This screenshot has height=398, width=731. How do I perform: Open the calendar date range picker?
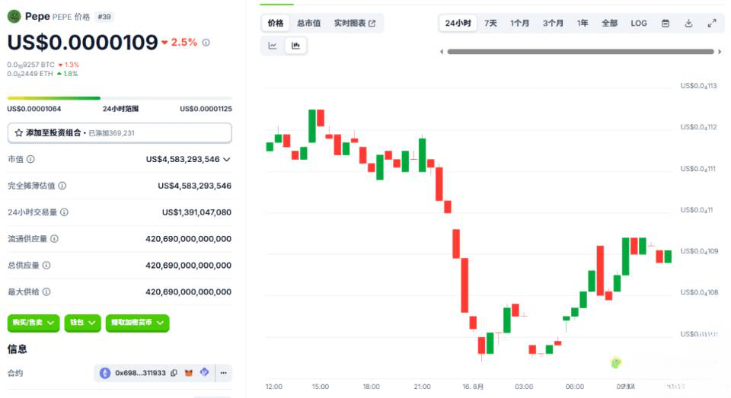coord(666,24)
